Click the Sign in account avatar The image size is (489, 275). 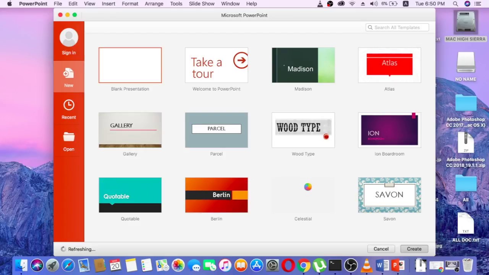[x=69, y=38]
